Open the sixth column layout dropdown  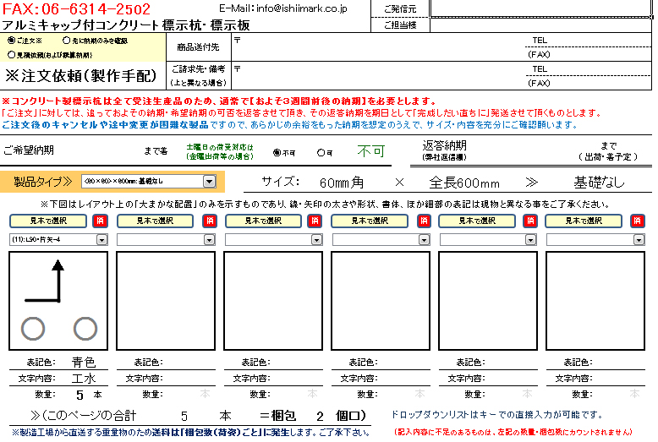click(x=639, y=240)
